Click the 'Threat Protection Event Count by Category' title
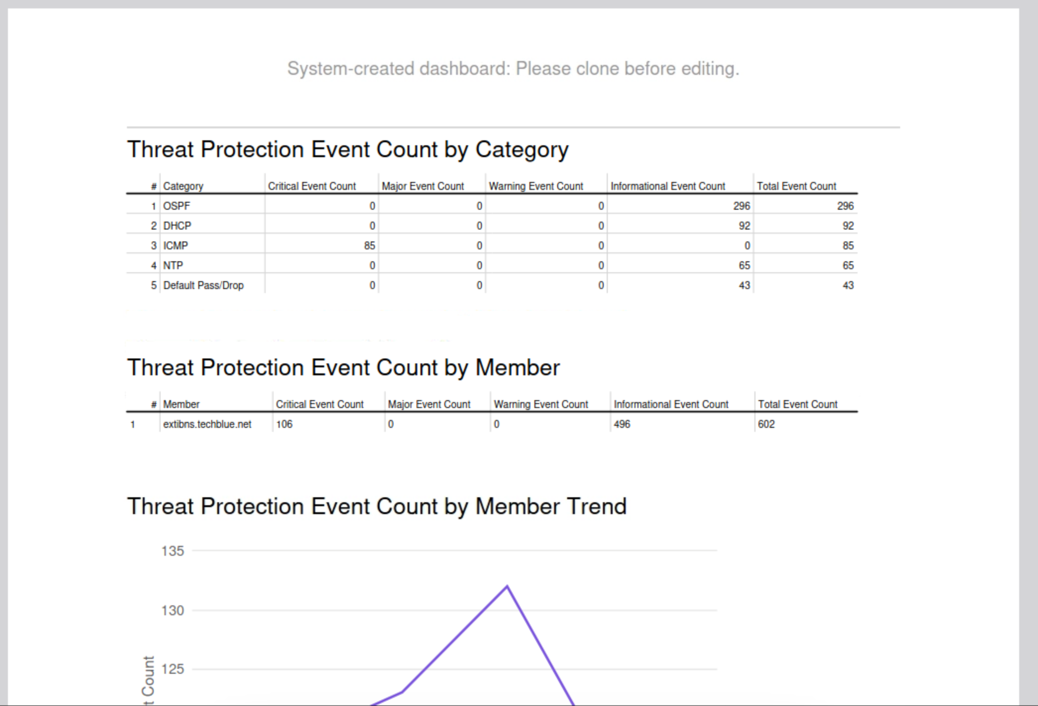 [x=347, y=149]
